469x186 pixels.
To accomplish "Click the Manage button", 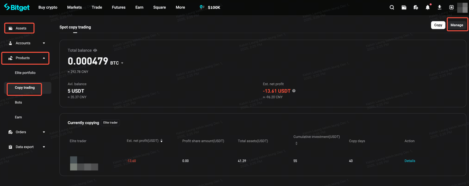I will [457, 25].
